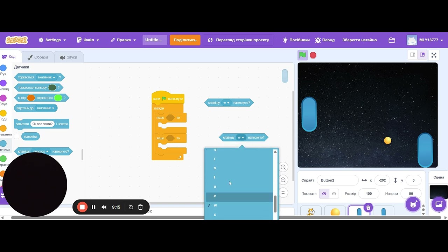
Task: Open вказівник dropdown in торкається block
Action: click(47, 77)
